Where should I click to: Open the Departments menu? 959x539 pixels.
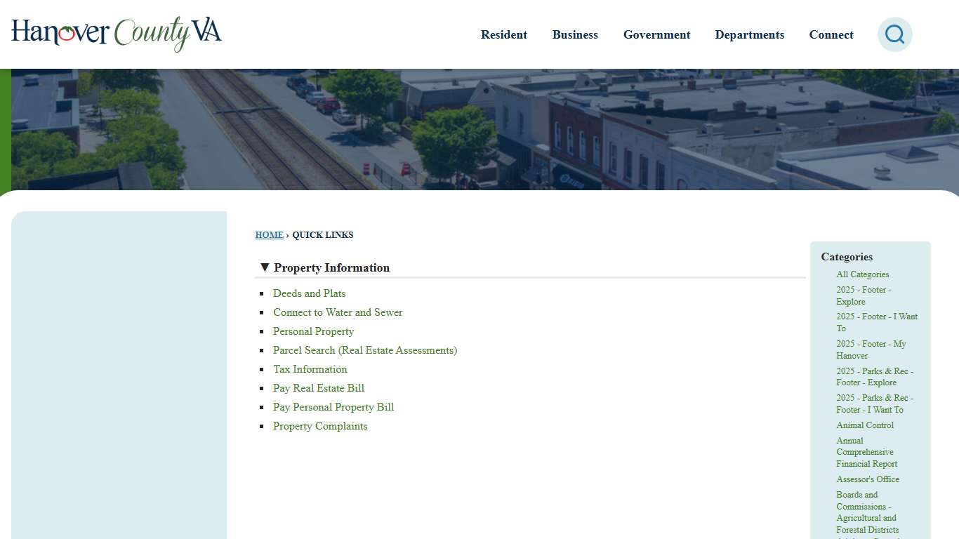[x=749, y=34]
